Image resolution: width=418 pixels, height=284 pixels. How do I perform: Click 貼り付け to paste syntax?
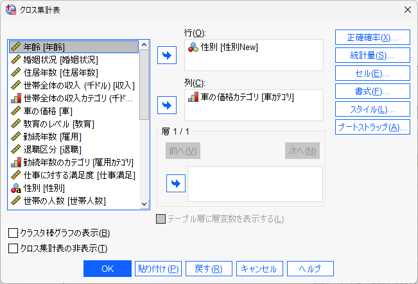[157, 269]
